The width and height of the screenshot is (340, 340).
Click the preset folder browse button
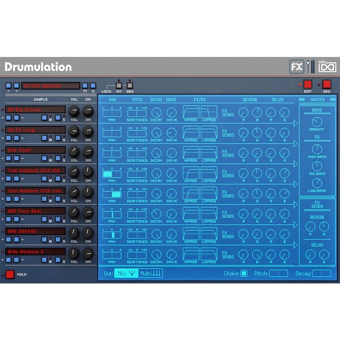85,85
